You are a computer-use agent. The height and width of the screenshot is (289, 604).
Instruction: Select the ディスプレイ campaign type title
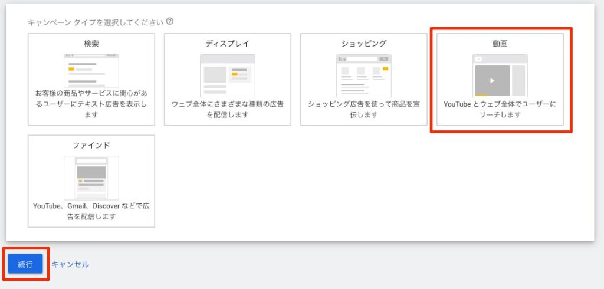(228, 44)
